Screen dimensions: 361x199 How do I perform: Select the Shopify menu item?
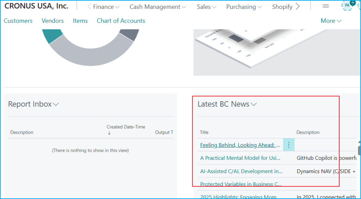pos(282,7)
